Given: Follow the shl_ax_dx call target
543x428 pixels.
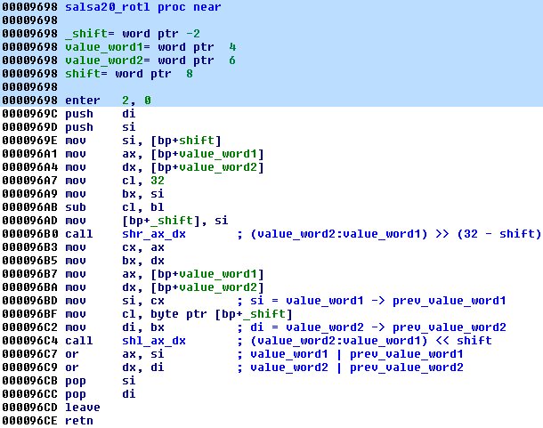Looking at the screenshot, I should point(155,340).
